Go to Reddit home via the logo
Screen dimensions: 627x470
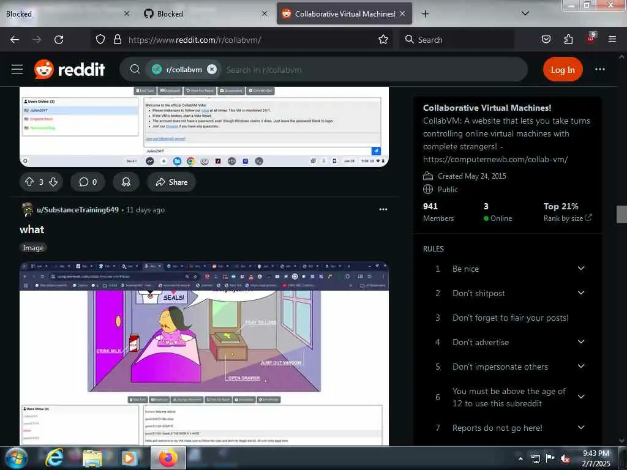pyautogui.click(x=70, y=69)
